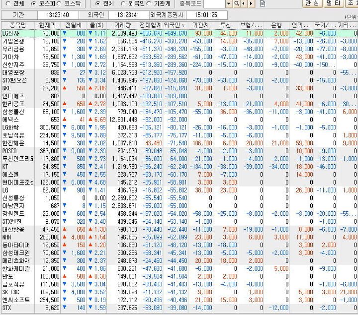Select the 만도 stock name
Image resolution: width=358 pixels, height=315 pixels.
tap(8, 276)
